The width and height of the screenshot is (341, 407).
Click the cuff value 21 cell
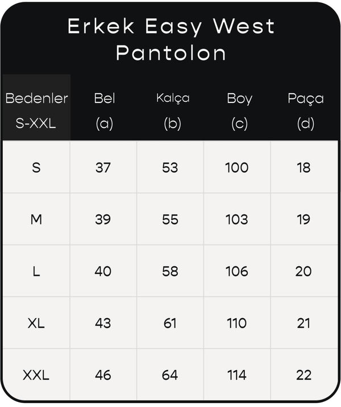tap(304, 323)
